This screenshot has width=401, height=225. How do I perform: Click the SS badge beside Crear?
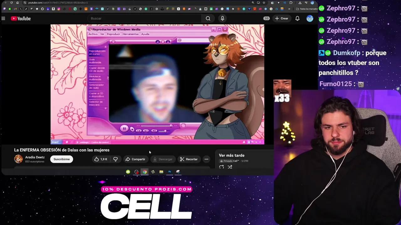point(267,18)
